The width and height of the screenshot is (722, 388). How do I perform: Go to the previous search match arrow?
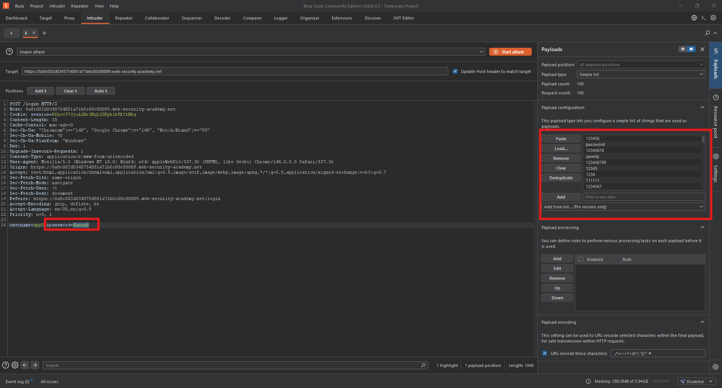(25, 365)
